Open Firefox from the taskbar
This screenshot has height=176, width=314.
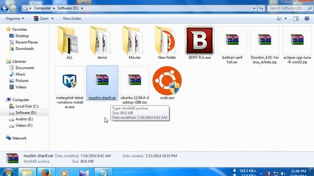coord(46,172)
